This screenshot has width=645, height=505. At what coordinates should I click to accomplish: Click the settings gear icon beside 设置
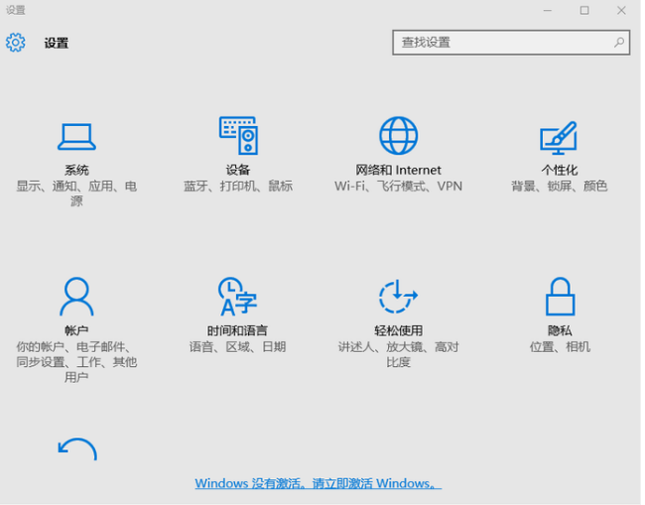(x=15, y=43)
